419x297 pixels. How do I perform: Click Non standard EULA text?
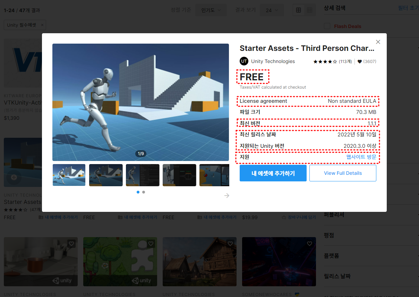(x=352, y=101)
